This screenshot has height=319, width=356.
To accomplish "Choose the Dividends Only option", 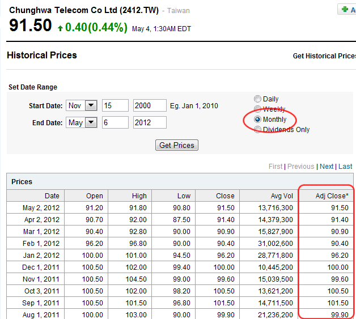I will pyautogui.click(x=258, y=130).
